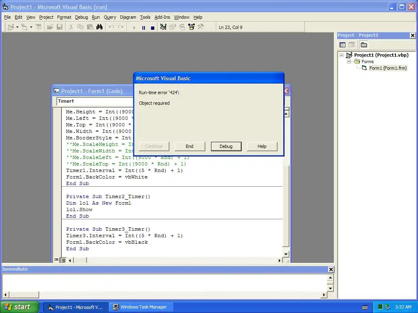
Task: Click the Start/Continue play icon
Action: 134,27
